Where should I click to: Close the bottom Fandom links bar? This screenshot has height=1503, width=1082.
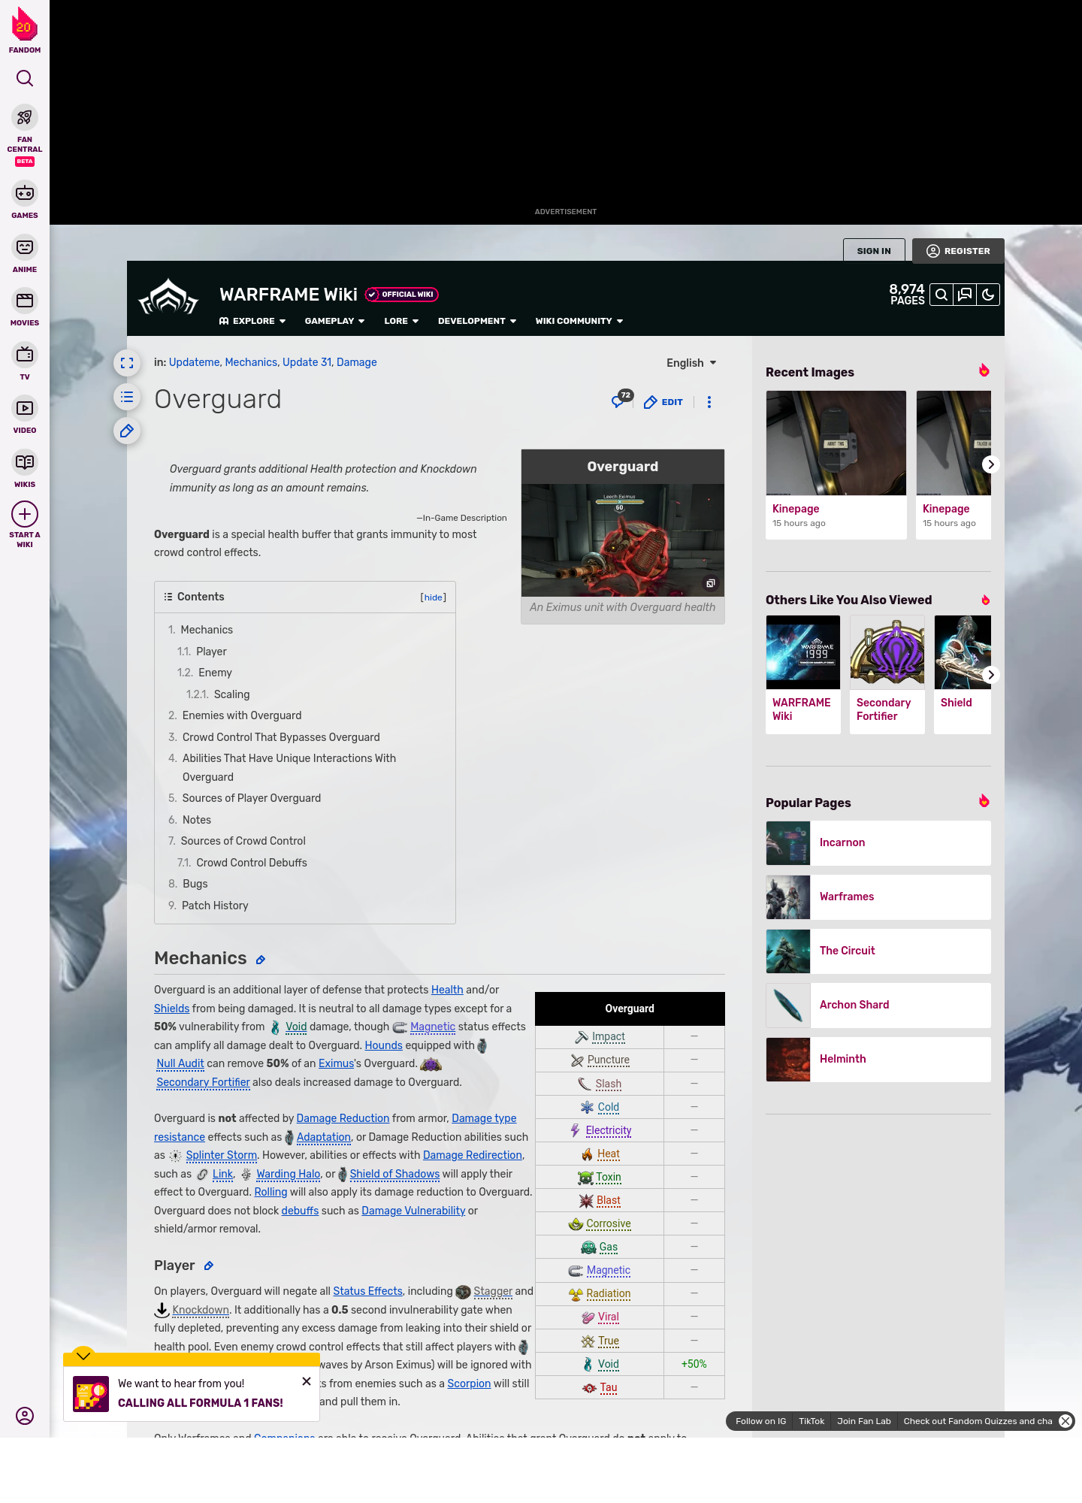(x=1065, y=1421)
